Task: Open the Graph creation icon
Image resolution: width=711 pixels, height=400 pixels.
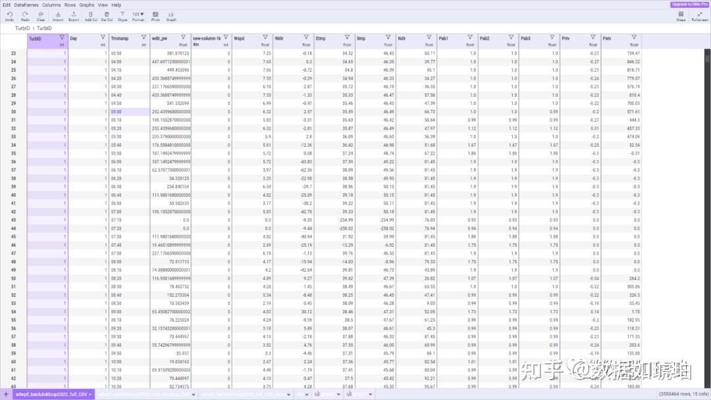Action: (171, 15)
